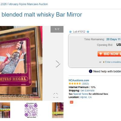
Task: Open the Special Terms link
Action: click(81, 94)
